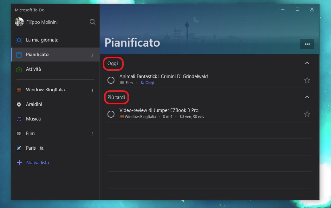Click the bell reminder icon labeled Oggi
331x208 pixels.
pyautogui.click(x=142, y=82)
